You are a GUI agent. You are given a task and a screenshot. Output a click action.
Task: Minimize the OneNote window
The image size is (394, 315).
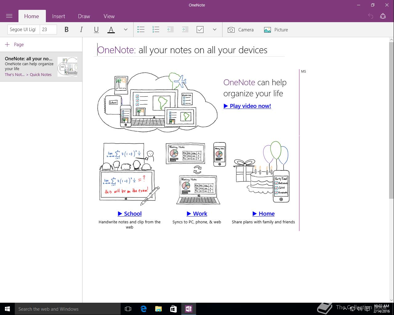coord(359,5)
